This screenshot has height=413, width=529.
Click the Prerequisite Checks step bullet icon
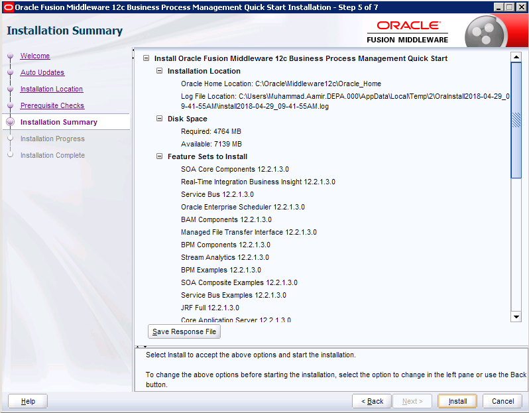point(11,105)
